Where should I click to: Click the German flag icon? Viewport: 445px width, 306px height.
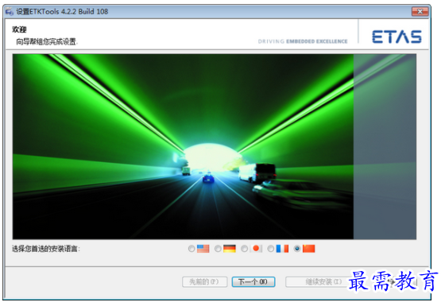tap(230, 249)
